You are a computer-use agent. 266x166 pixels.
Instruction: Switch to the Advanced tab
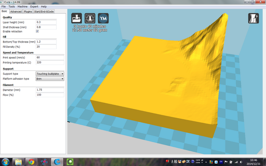pos(16,12)
